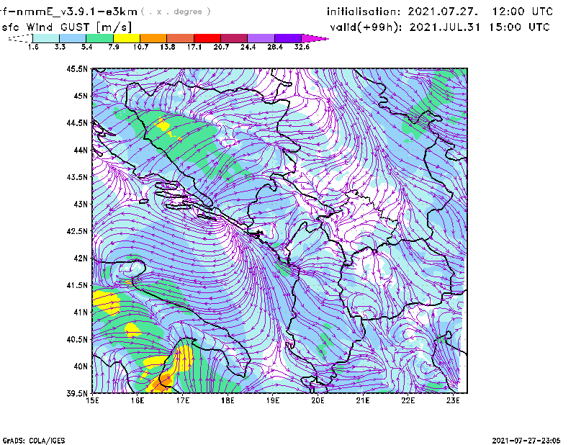576x445 pixels.
Task: Click the '42.5N' latitude label
Action: pyautogui.click(x=77, y=231)
